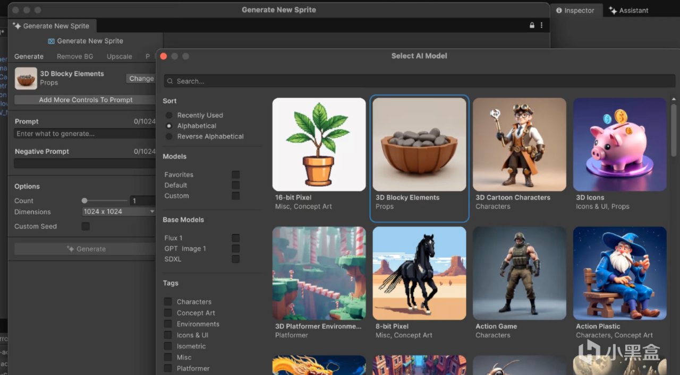Image resolution: width=680 pixels, height=375 pixels.
Task: Check the Misc tag filter
Action: point(168,357)
